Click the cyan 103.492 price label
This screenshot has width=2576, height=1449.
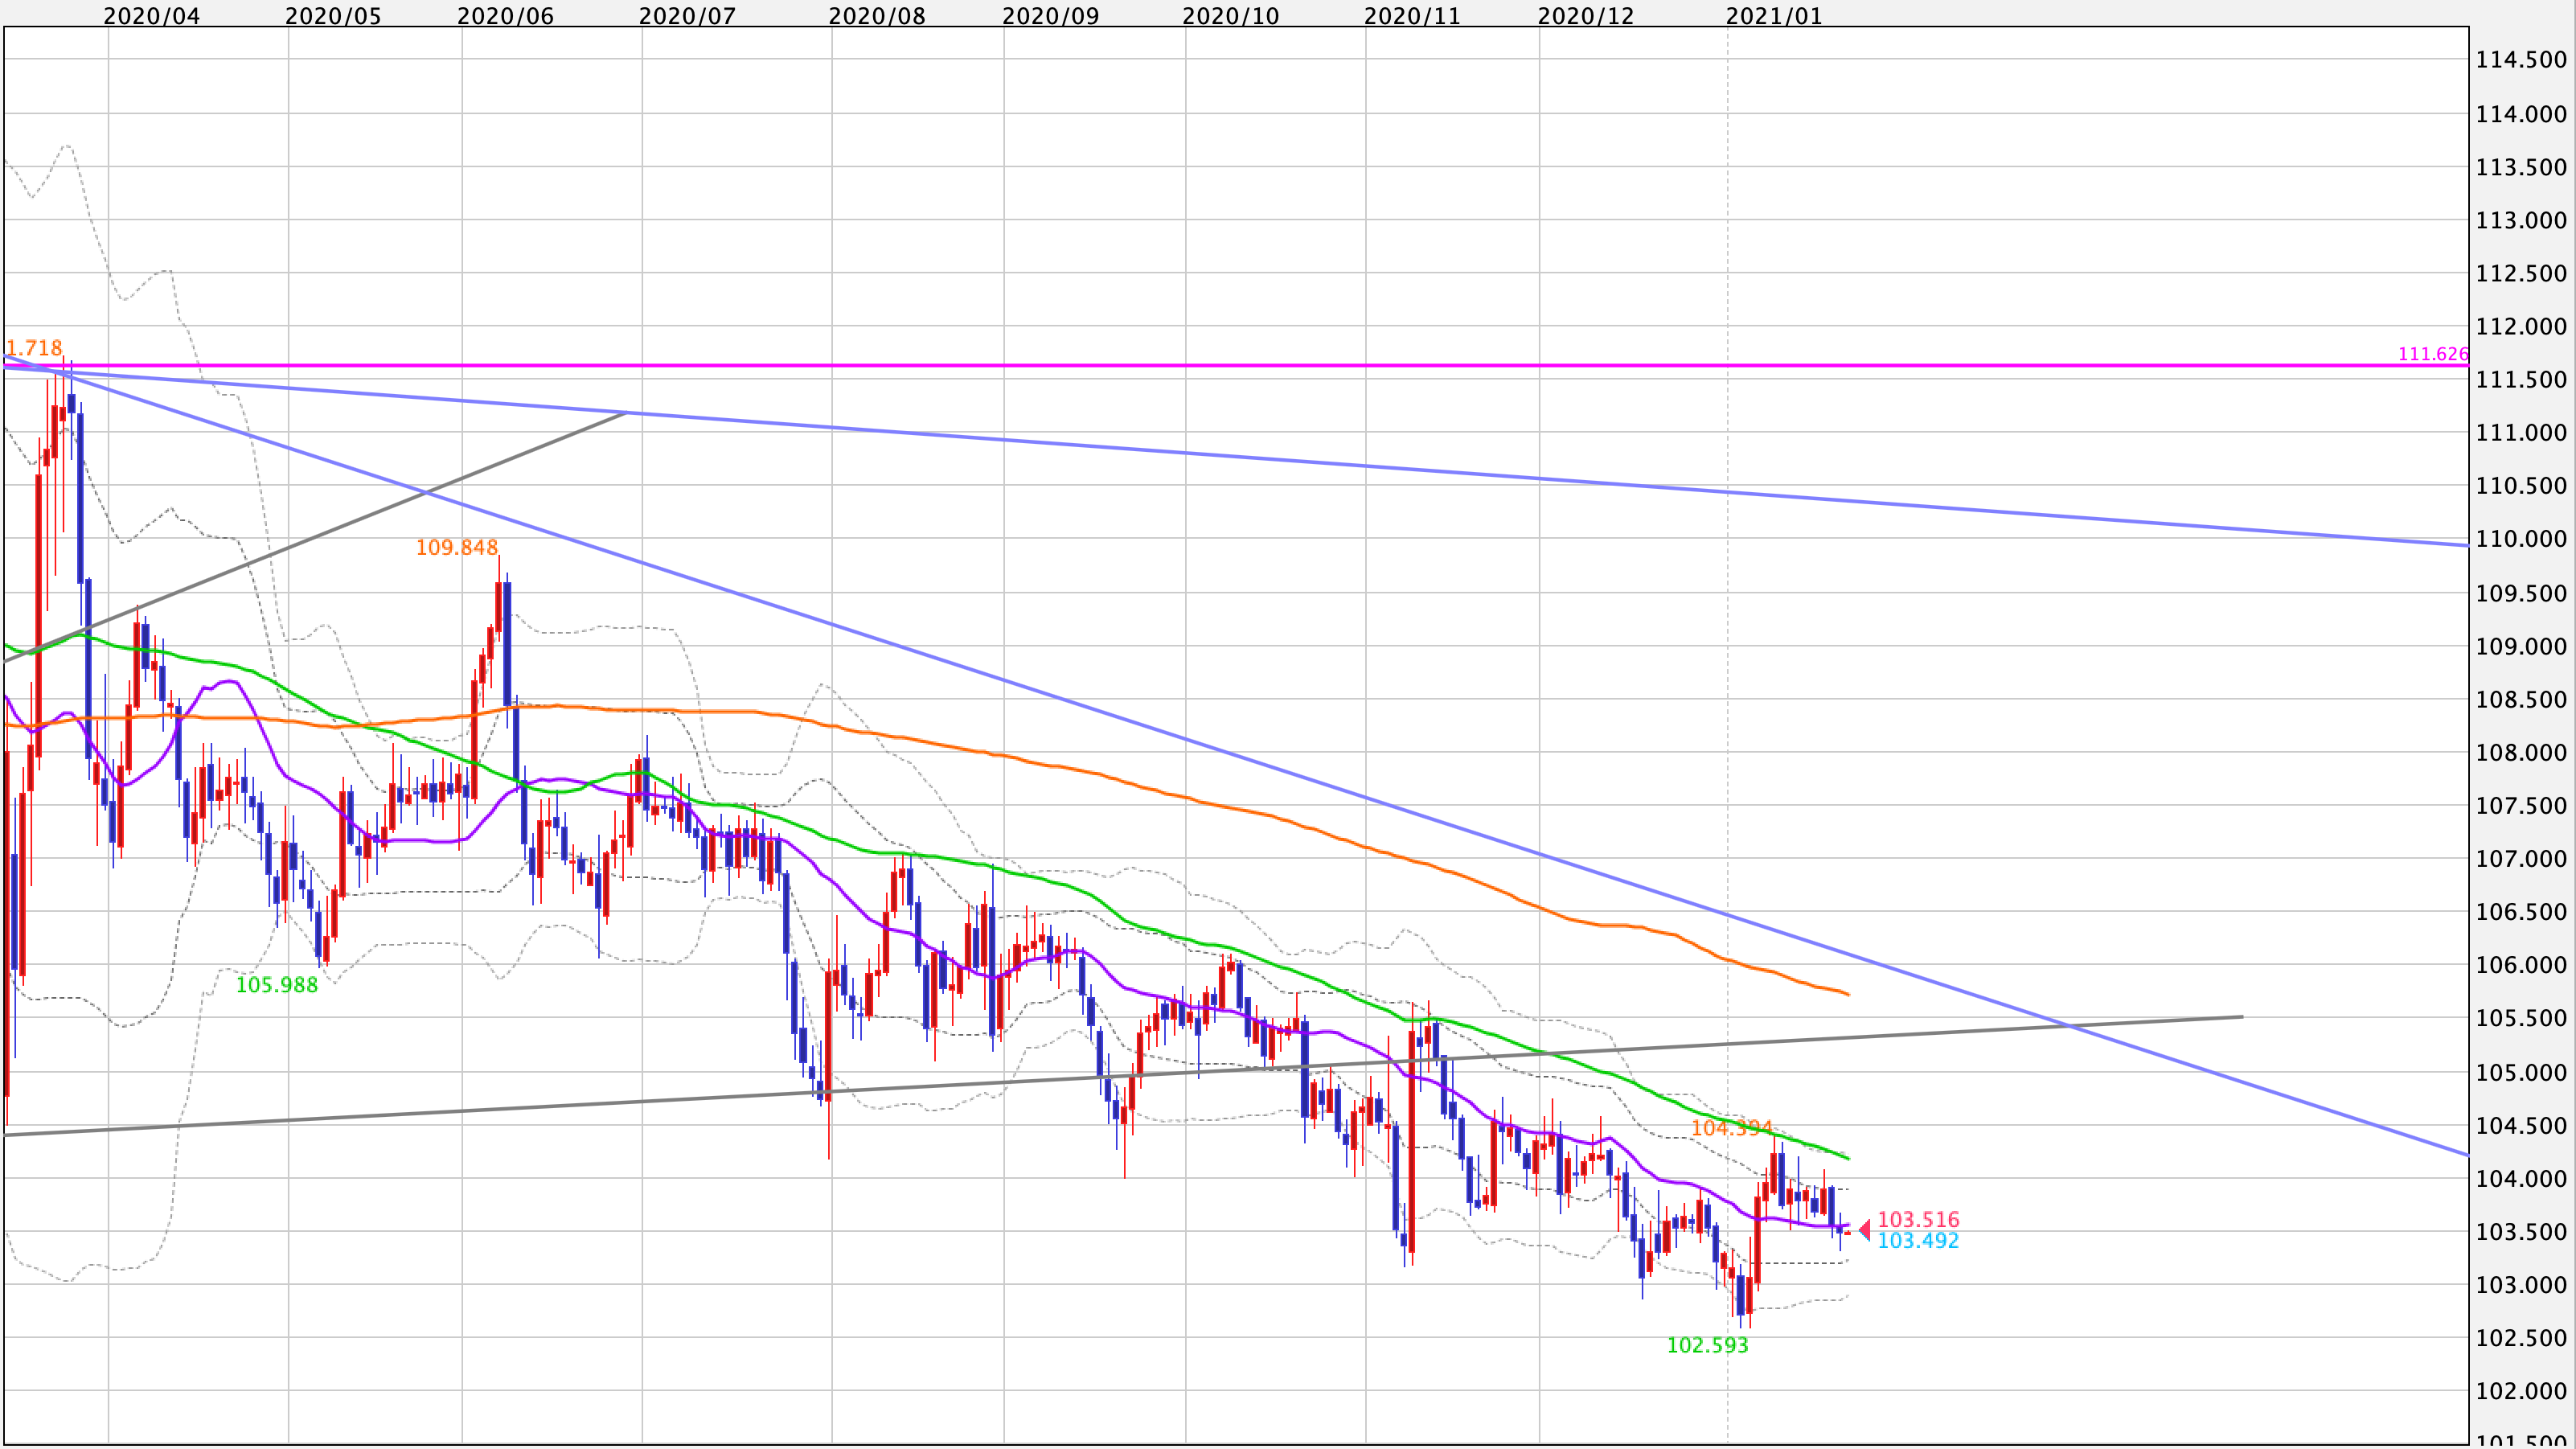coord(1918,1241)
